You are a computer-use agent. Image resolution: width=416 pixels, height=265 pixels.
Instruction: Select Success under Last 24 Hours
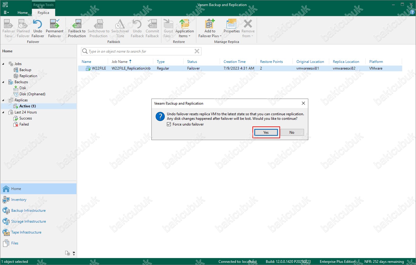point(25,118)
